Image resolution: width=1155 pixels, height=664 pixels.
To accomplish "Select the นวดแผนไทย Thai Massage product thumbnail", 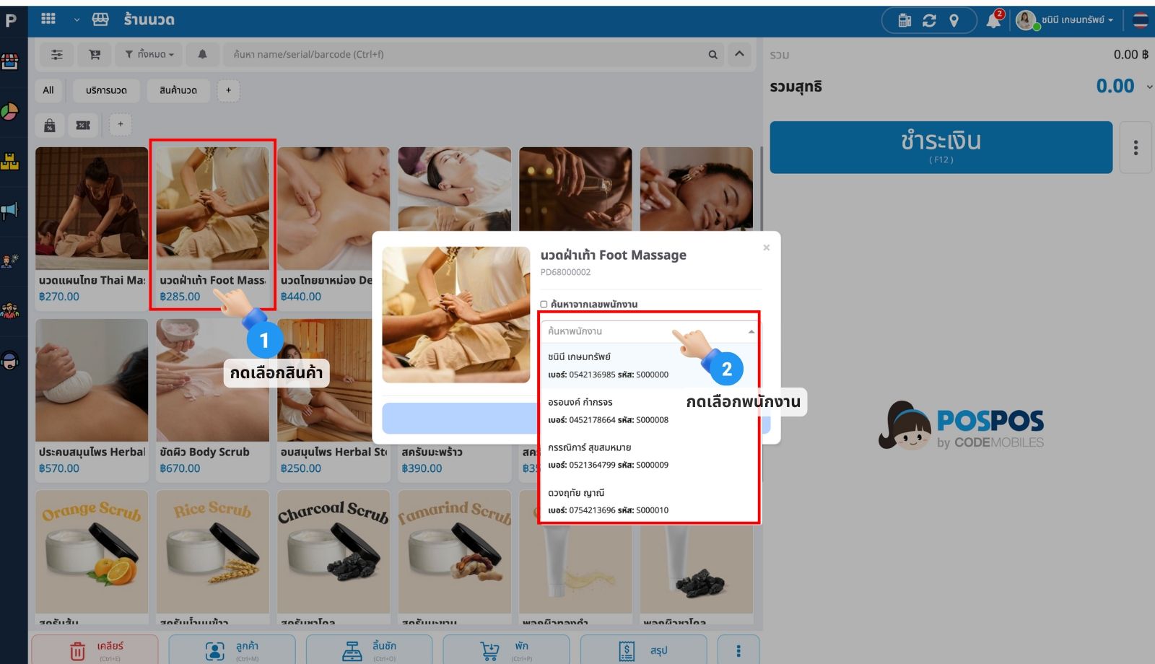I will tap(92, 209).
